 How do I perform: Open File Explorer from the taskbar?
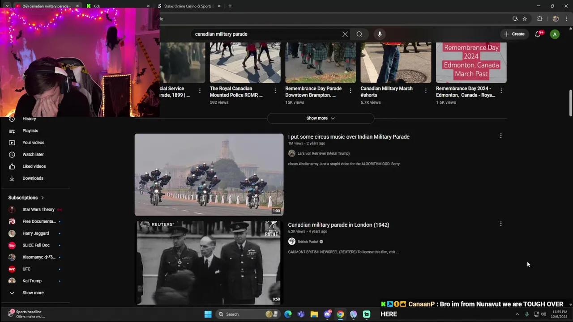pos(314,314)
